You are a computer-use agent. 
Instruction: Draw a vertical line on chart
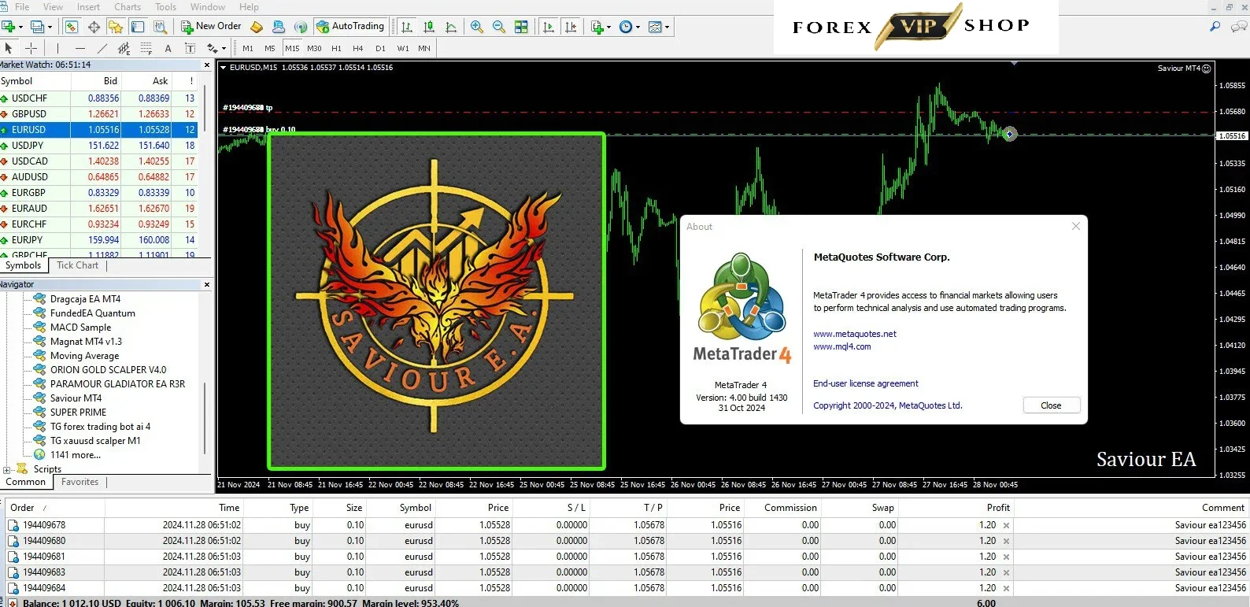click(57, 49)
